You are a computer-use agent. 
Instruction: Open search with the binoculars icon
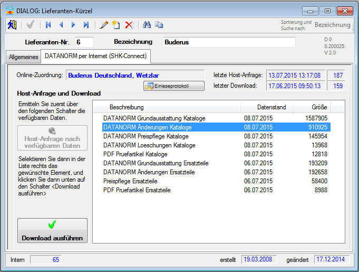pos(147,25)
